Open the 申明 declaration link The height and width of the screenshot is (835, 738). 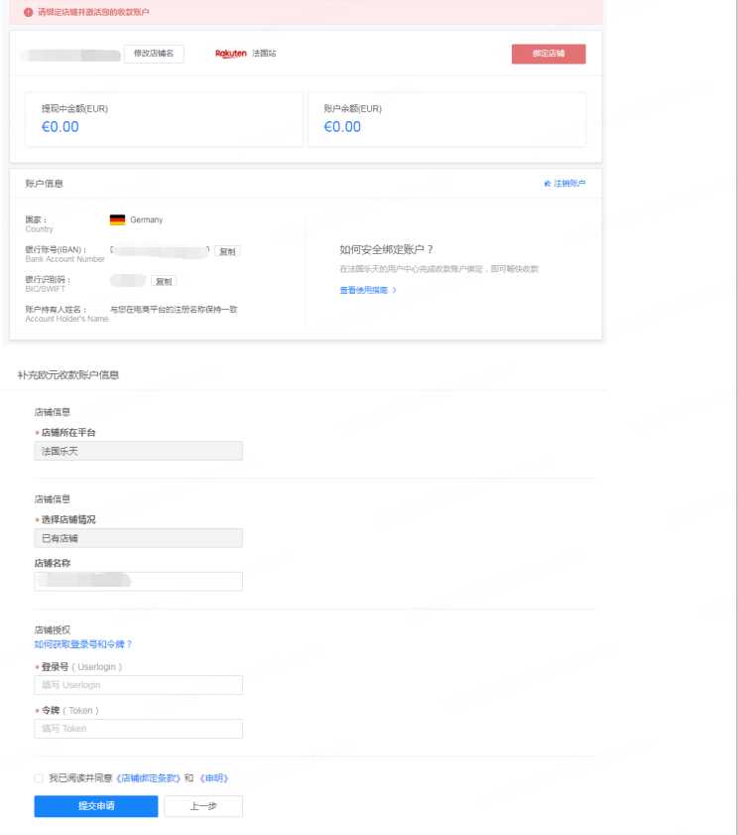pyautogui.click(x=214, y=778)
